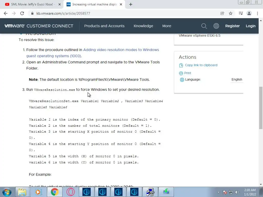Click the Register link

232,26
